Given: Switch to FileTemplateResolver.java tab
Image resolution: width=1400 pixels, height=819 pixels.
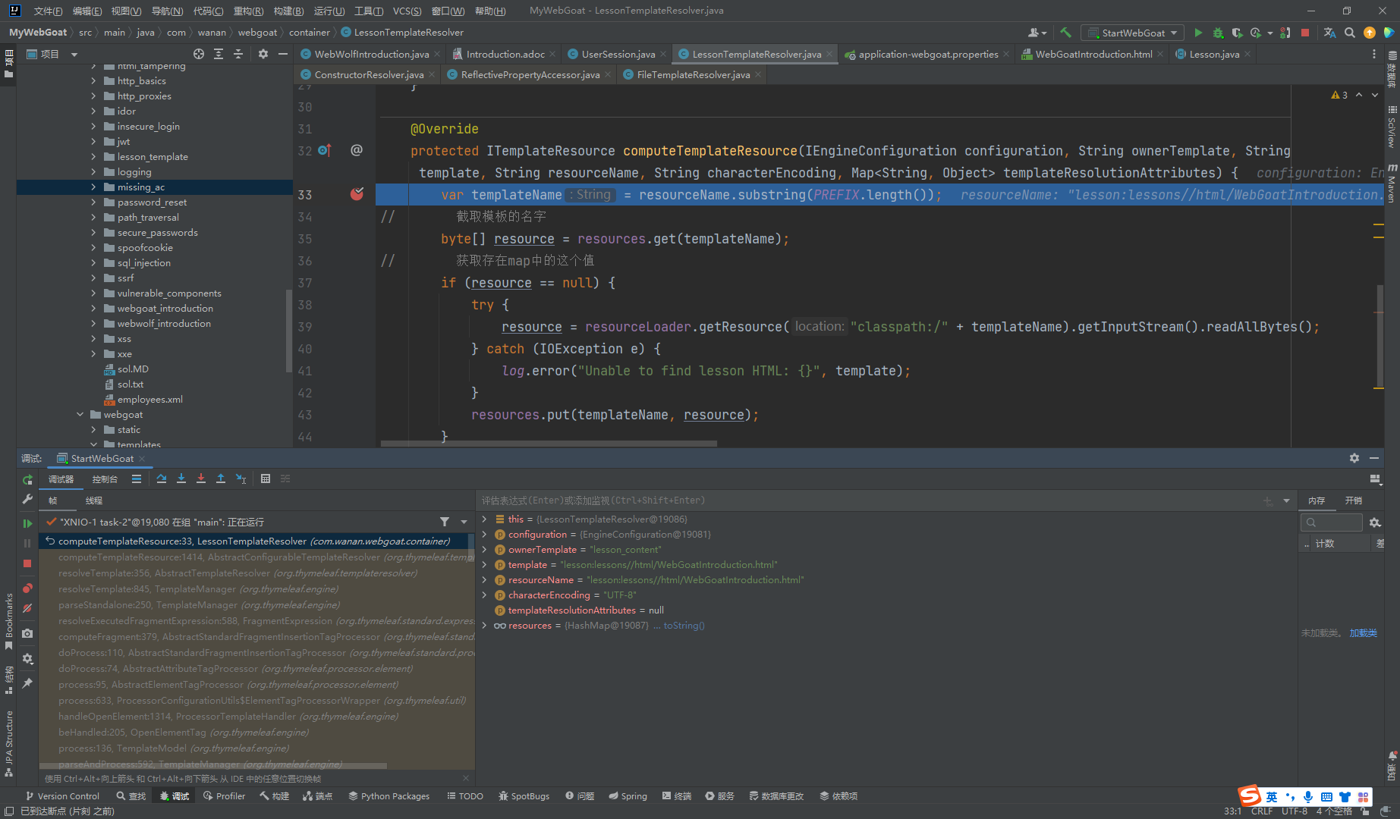Looking at the screenshot, I should coord(694,74).
